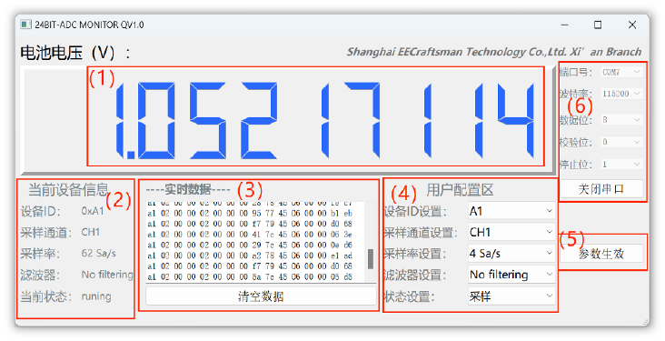Click the data row ending in 05 d5
This screenshot has width=665, height=341.
pyautogui.click(x=250, y=276)
